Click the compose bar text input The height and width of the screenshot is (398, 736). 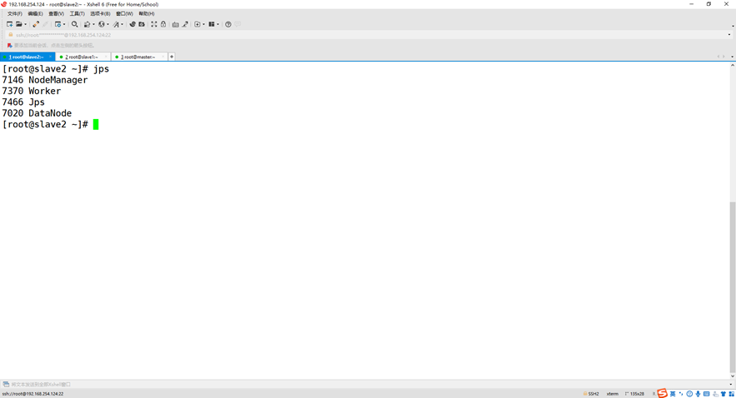[368, 385]
